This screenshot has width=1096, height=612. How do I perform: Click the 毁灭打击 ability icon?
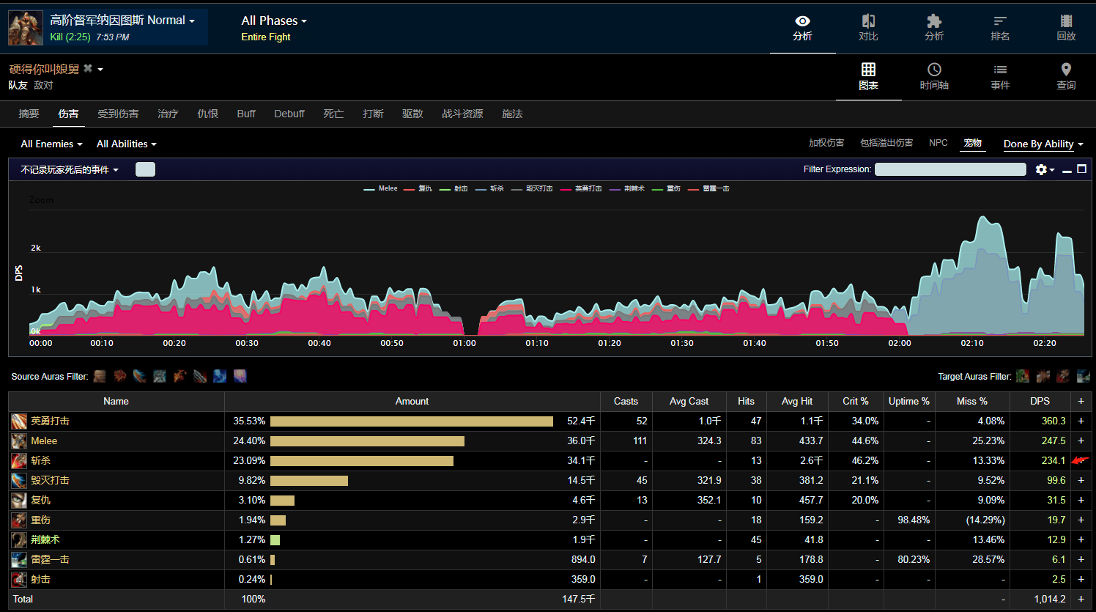[x=19, y=481]
